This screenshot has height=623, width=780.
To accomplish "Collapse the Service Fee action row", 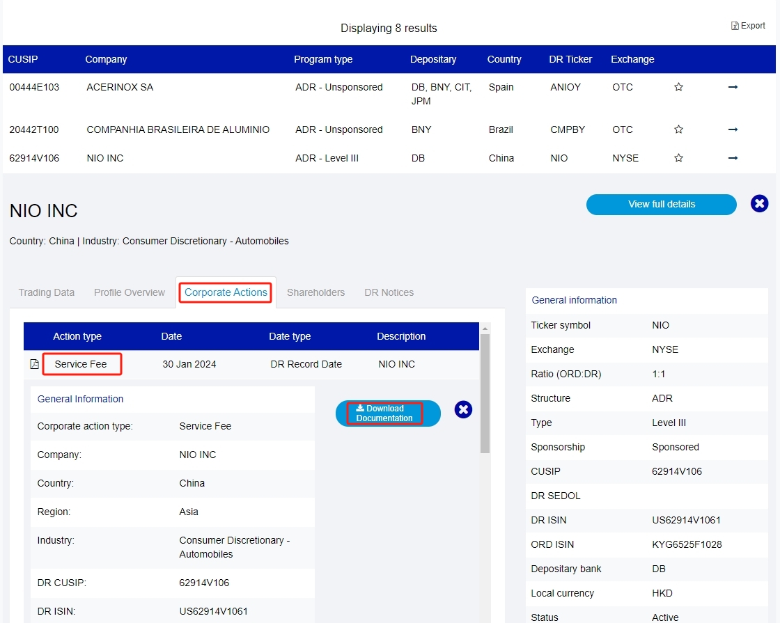I will point(81,364).
